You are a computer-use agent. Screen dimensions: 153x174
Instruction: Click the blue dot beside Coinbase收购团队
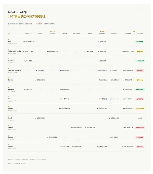[59, 109]
